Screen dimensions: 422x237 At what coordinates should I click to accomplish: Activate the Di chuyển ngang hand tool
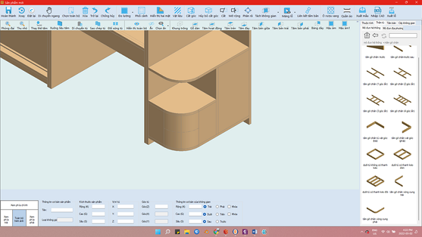point(49,12)
